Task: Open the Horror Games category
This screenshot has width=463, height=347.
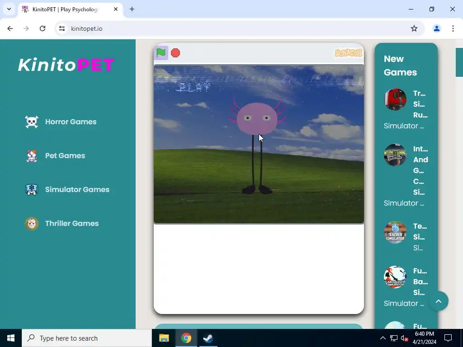Action: point(71,122)
